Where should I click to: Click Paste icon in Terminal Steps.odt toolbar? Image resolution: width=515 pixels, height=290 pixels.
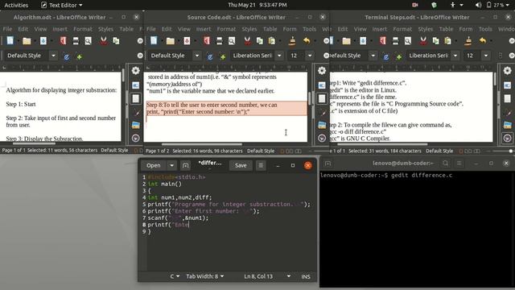pyautogui.click(x=447, y=41)
